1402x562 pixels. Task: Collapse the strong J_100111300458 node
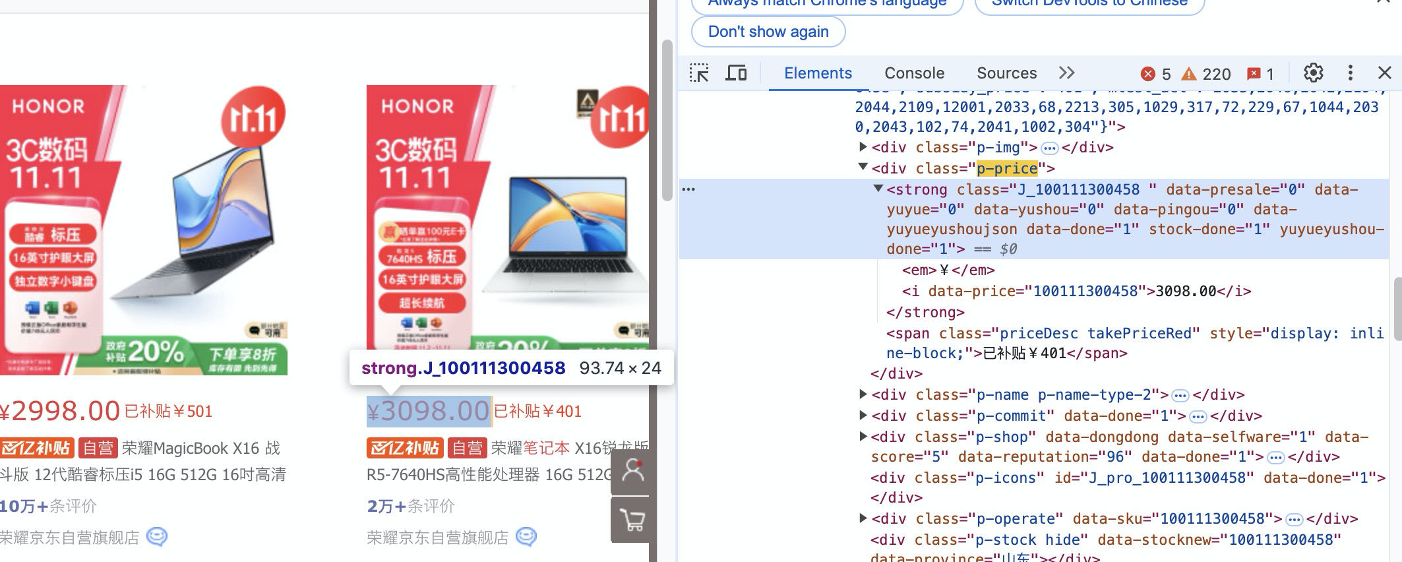[878, 188]
